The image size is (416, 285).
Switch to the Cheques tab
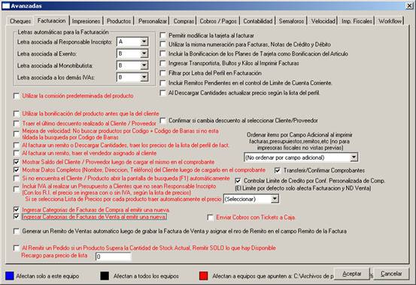20,21
